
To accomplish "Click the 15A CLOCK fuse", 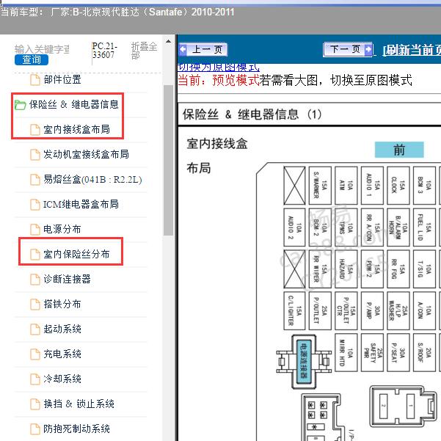I will click(398, 186).
